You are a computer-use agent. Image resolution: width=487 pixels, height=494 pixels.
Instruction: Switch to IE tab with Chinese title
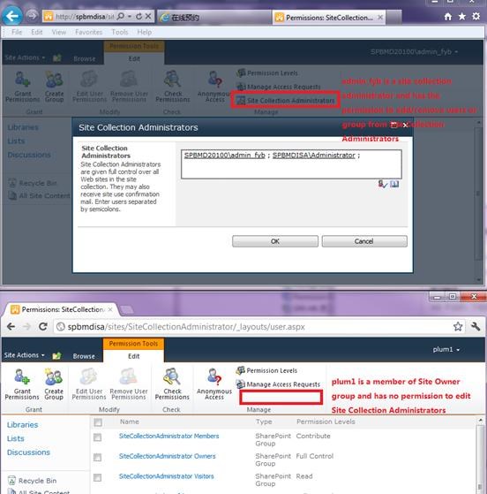click(x=214, y=18)
